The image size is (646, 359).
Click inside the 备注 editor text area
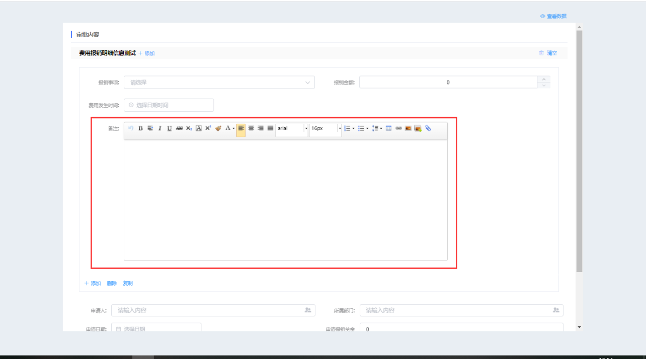pos(285,200)
